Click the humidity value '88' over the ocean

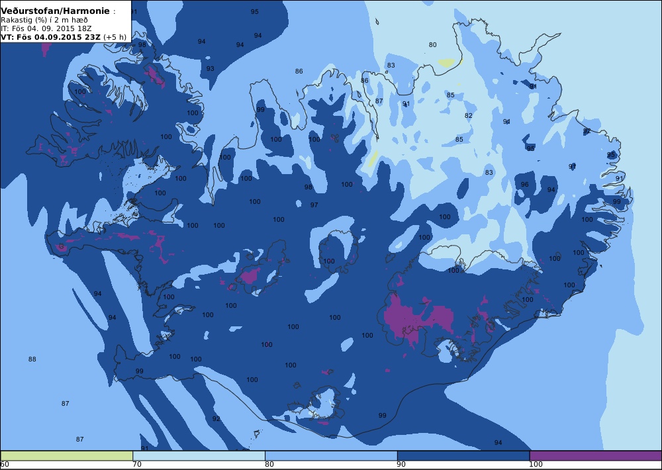coord(32,359)
